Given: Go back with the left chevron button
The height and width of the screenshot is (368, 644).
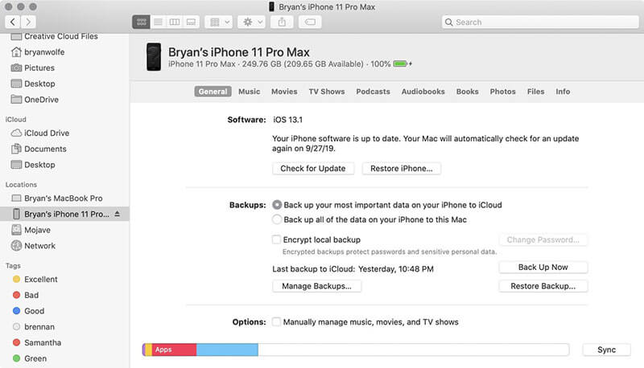Looking at the screenshot, I should pyautogui.click(x=13, y=22).
